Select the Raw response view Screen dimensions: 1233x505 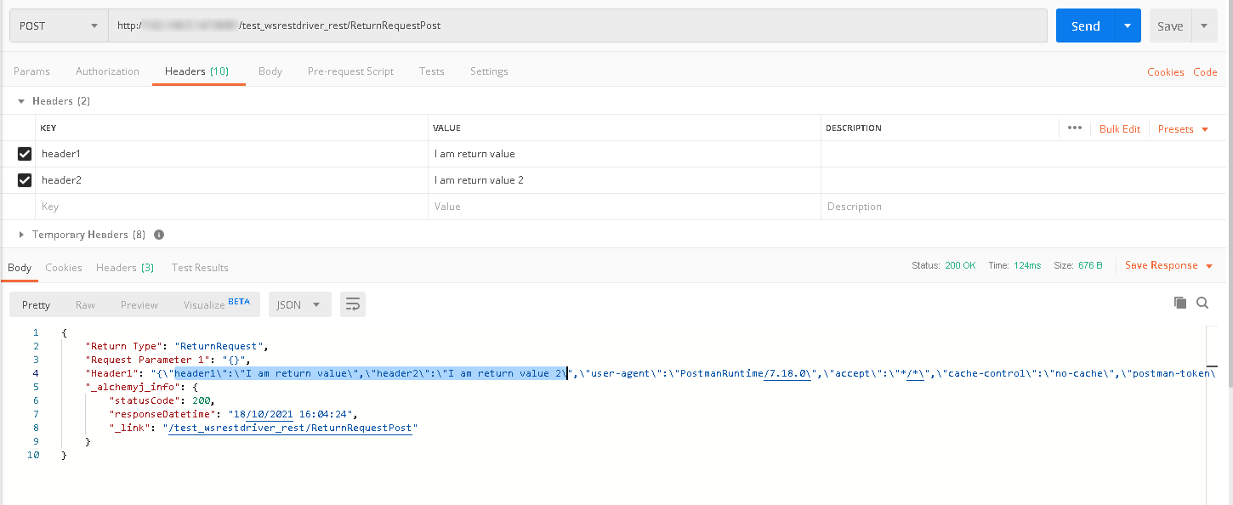tap(85, 304)
